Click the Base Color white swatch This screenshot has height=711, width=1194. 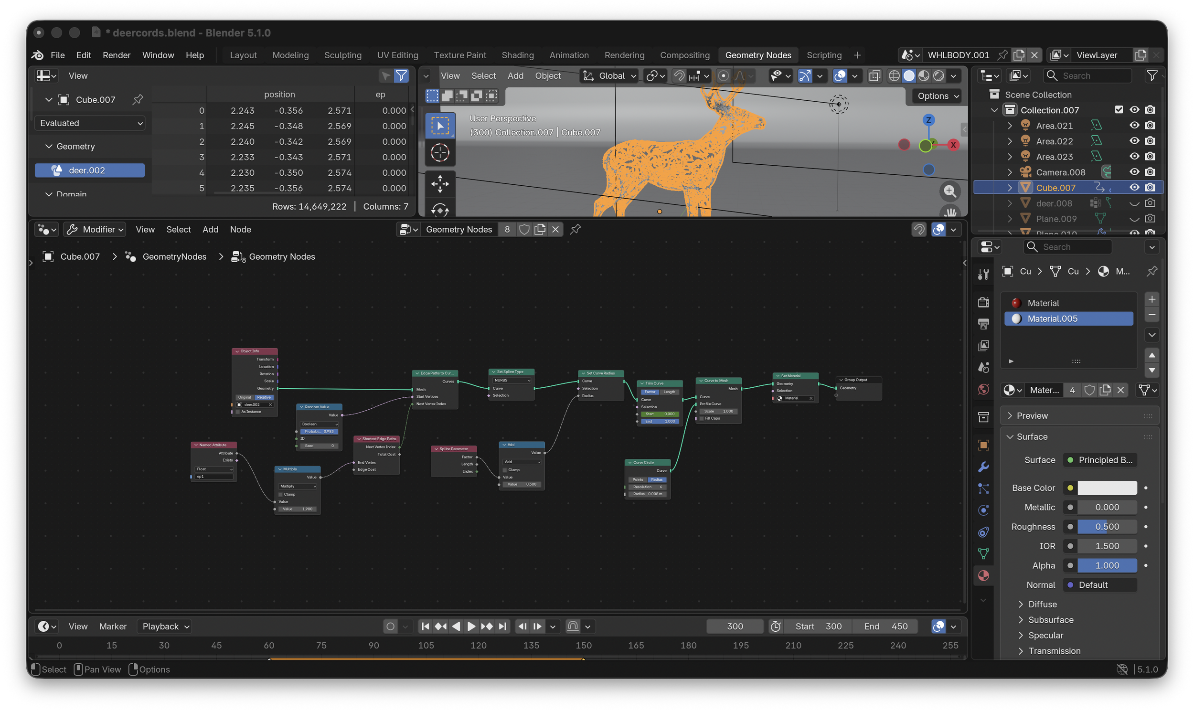click(x=1107, y=488)
